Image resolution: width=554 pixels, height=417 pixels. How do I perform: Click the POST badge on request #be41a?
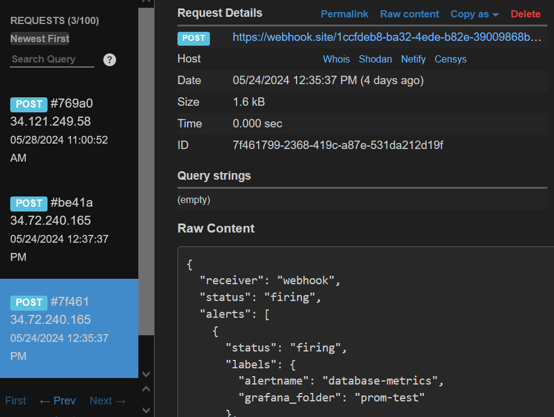click(x=29, y=203)
